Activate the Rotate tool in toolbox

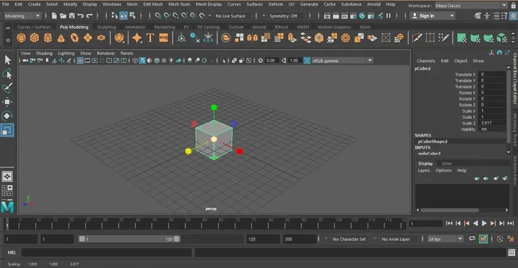(7, 116)
